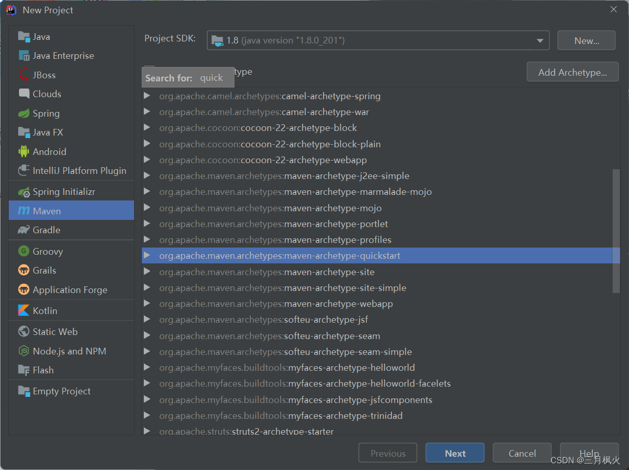Select maven-archetype-site-simple row
This screenshot has width=629, height=470.
click(x=381, y=287)
